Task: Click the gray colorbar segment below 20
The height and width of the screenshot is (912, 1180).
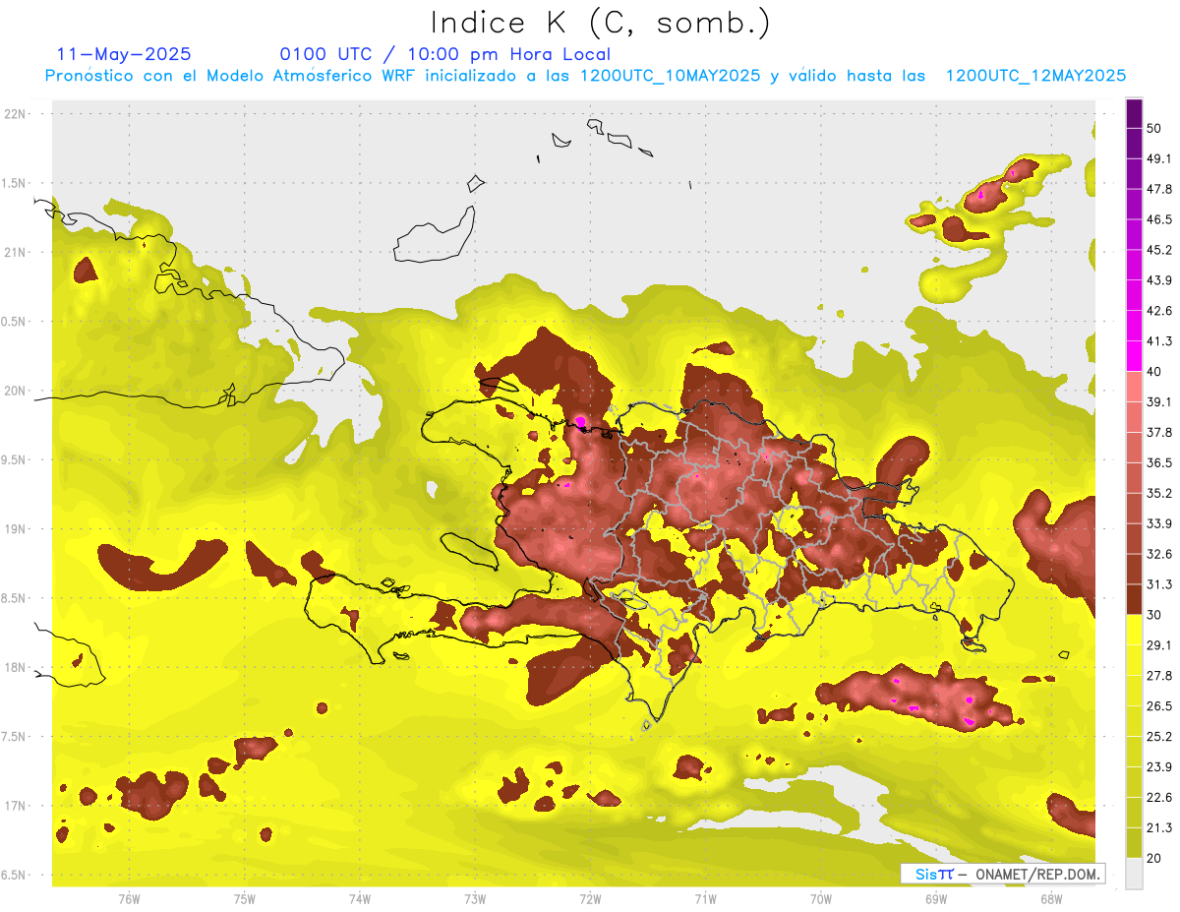Action: coord(1134,873)
